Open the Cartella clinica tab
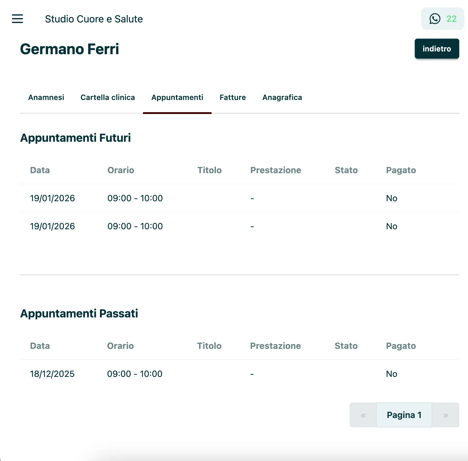 click(107, 97)
